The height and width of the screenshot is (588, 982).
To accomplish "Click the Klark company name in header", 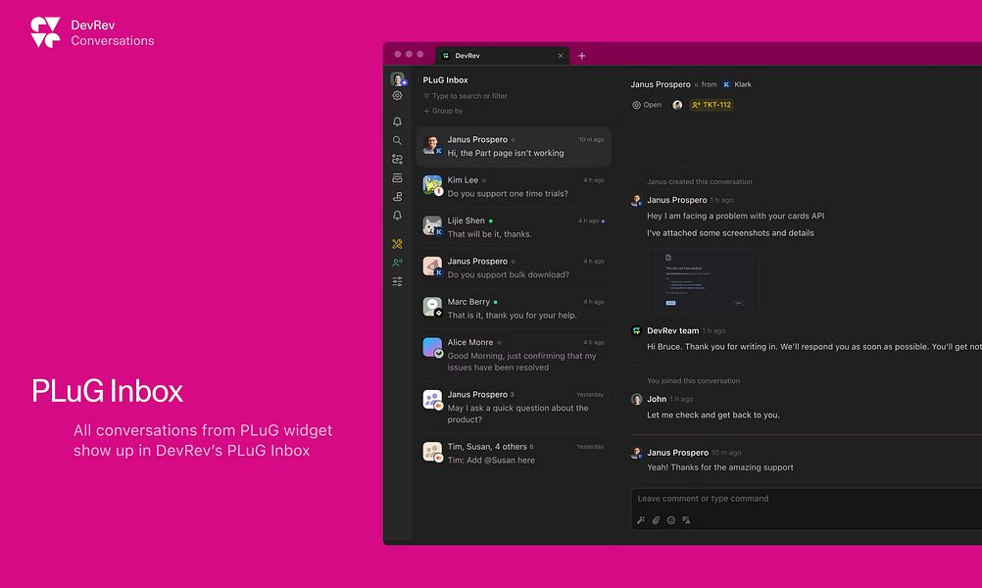I will point(743,84).
